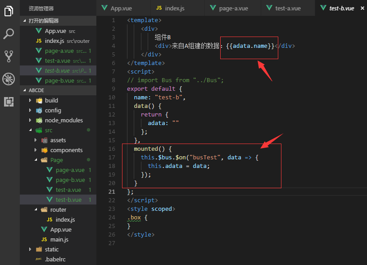The width and height of the screenshot is (367, 265).
Task: Open test-a.vue under Page folder
Action: point(58,190)
